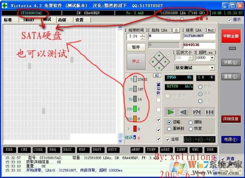The height and width of the screenshot is (178, 245).
Task: Click the RS button above the log column
Action: 157,76
